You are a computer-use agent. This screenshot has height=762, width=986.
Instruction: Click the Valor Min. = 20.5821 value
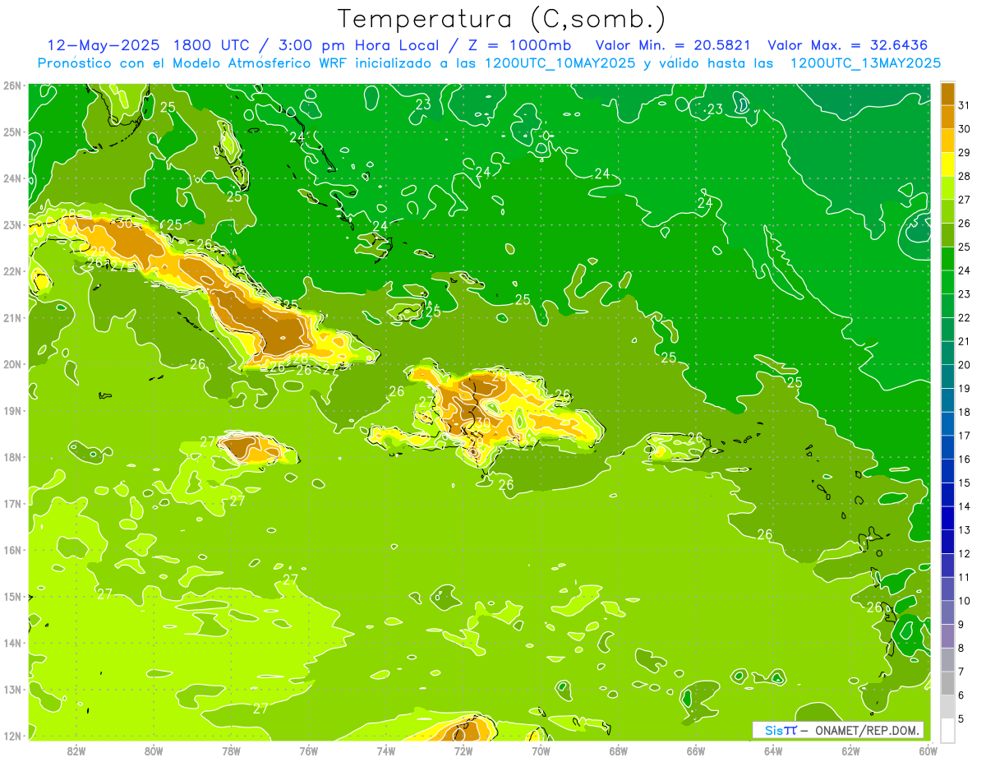click(x=672, y=45)
